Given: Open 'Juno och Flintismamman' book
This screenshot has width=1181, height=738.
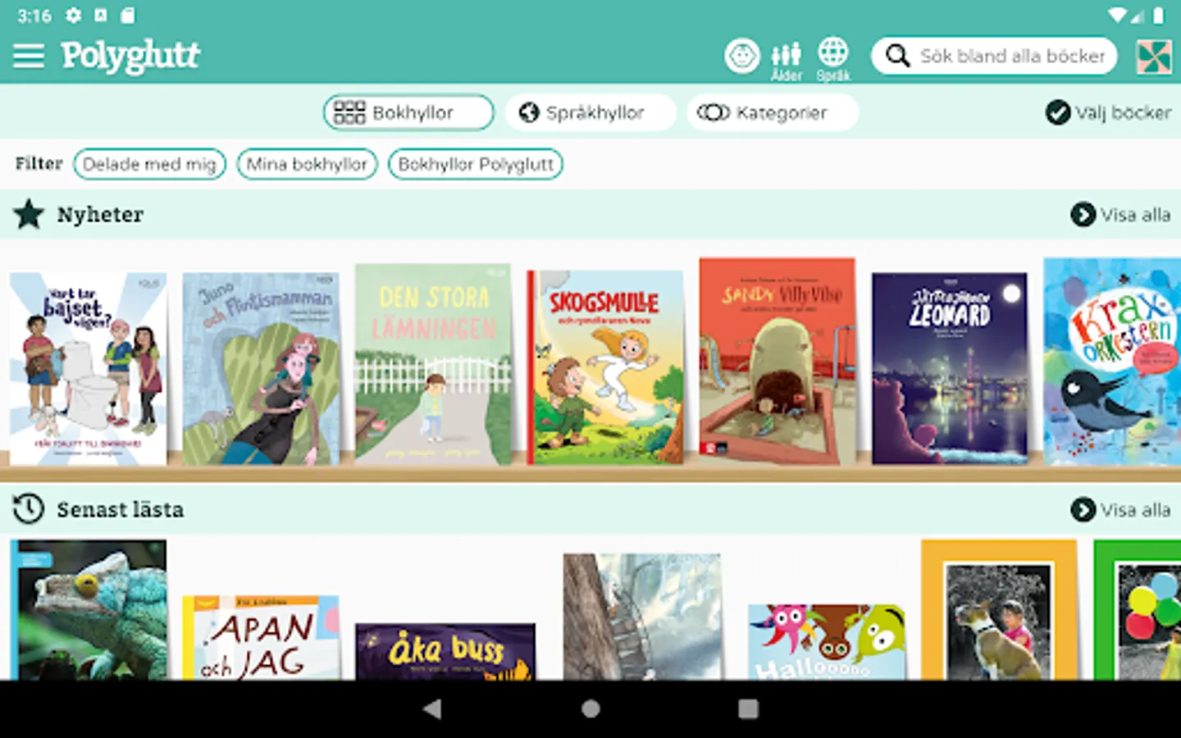Looking at the screenshot, I should pos(261,369).
